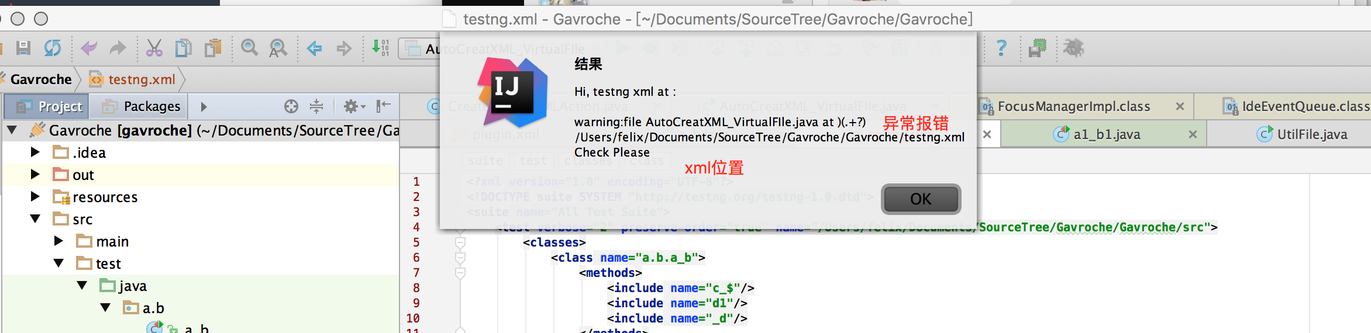This screenshot has height=333, width=1371.
Task: Collapse the src folder
Action: tap(35, 218)
